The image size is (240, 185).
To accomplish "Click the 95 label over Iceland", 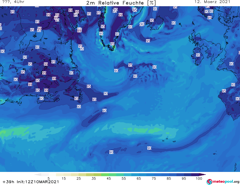I will click(152, 20).
